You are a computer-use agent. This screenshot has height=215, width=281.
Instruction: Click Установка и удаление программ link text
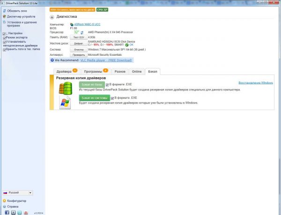tap(22, 24)
